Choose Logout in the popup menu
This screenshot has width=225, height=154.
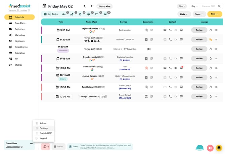[x=43, y=138]
